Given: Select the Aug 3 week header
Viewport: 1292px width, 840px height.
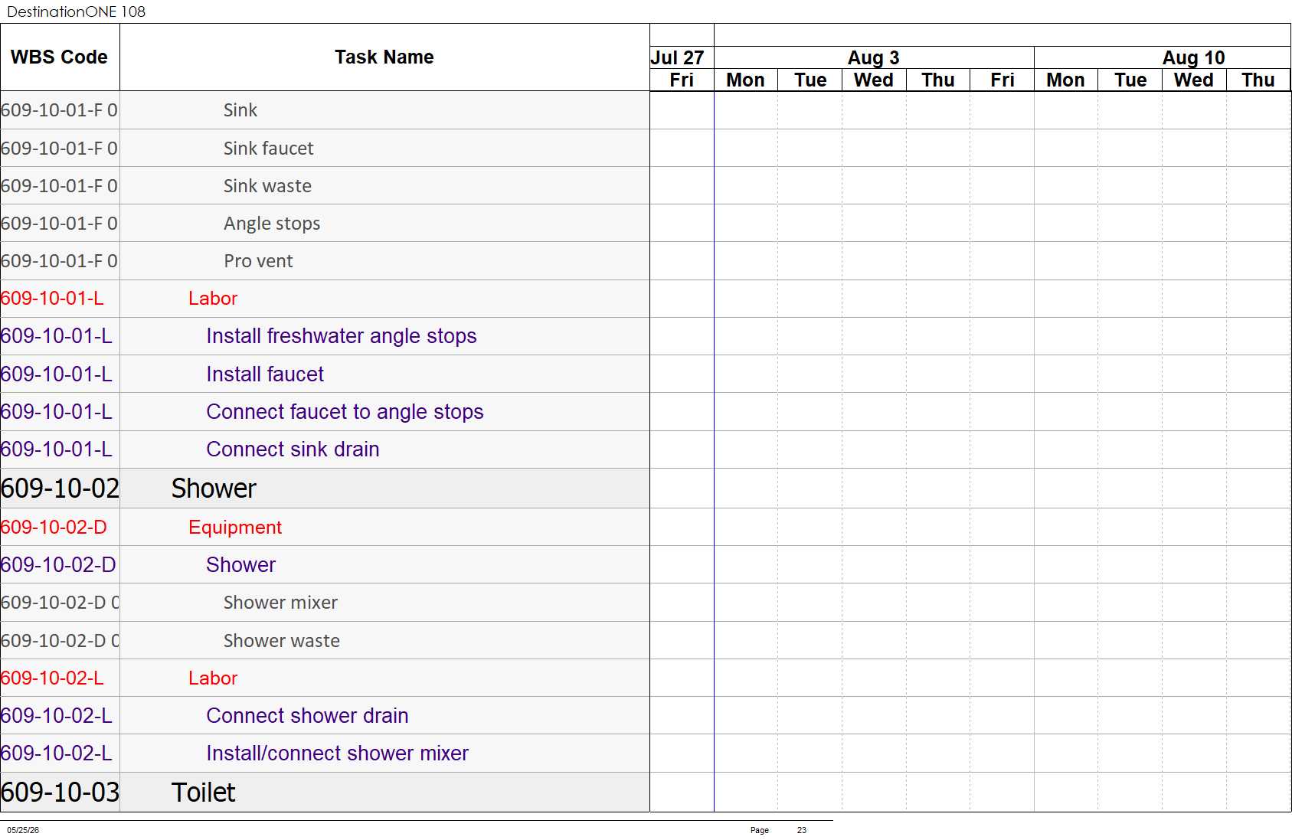Looking at the screenshot, I should [x=873, y=58].
